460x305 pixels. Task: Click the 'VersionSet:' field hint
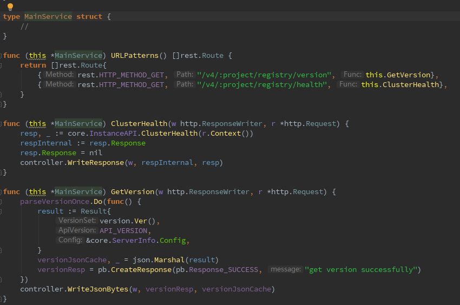tap(77, 221)
